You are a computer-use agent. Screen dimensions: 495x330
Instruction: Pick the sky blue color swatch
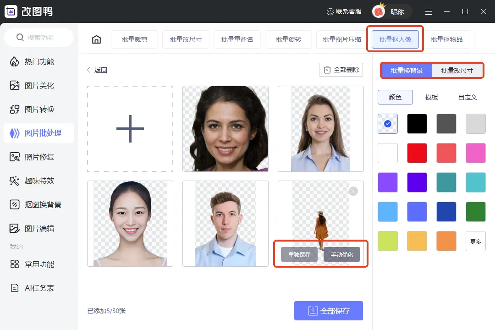[388, 212]
